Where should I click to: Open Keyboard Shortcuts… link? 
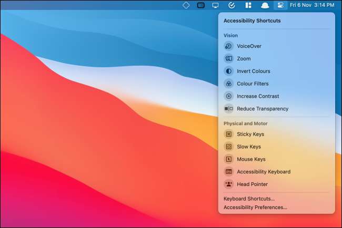[x=249, y=199]
